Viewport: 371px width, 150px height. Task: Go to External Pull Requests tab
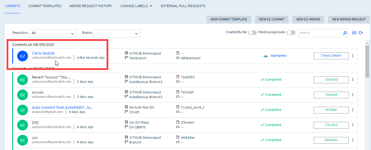point(183,6)
